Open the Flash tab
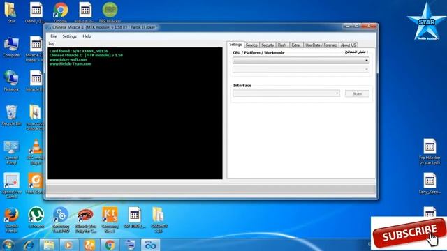Image resolution: width=447 pixels, height=251 pixels. point(282,45)
